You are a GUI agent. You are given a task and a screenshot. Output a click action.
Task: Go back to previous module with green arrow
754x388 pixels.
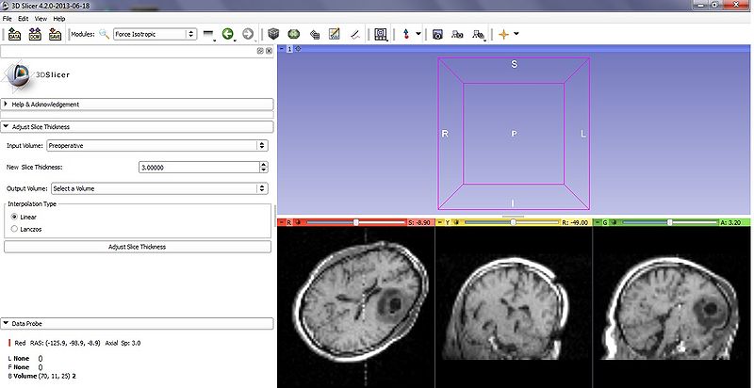(227, 35)
